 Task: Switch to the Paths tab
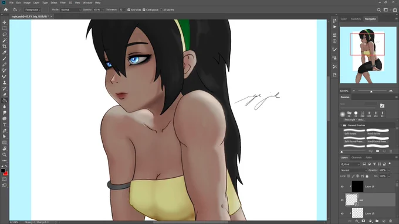[368, 157]
